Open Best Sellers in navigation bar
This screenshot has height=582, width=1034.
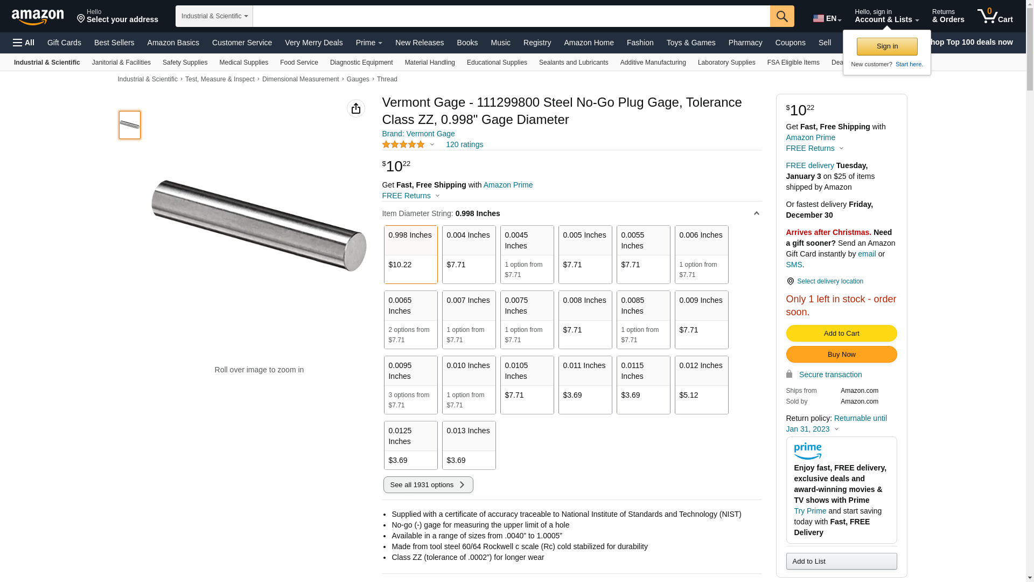point(114,43)
